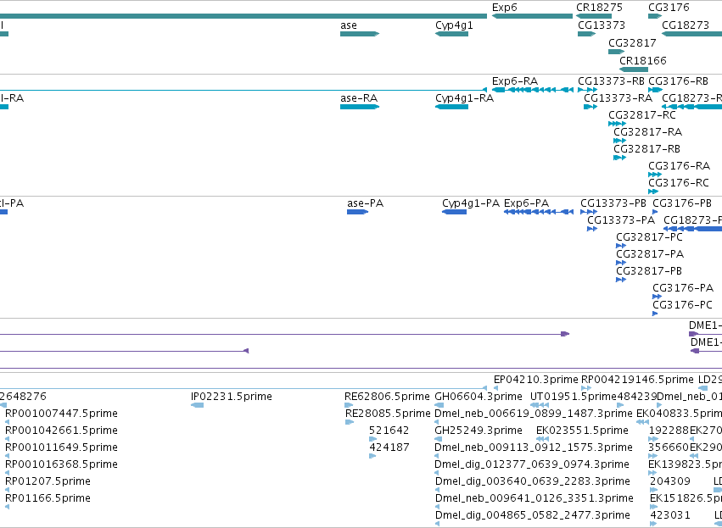The width and height of the screenshot is (722, 528).
Task: Click Dmel_neb_006619_0899_1487.3prime label
Action: click(533, 414)
